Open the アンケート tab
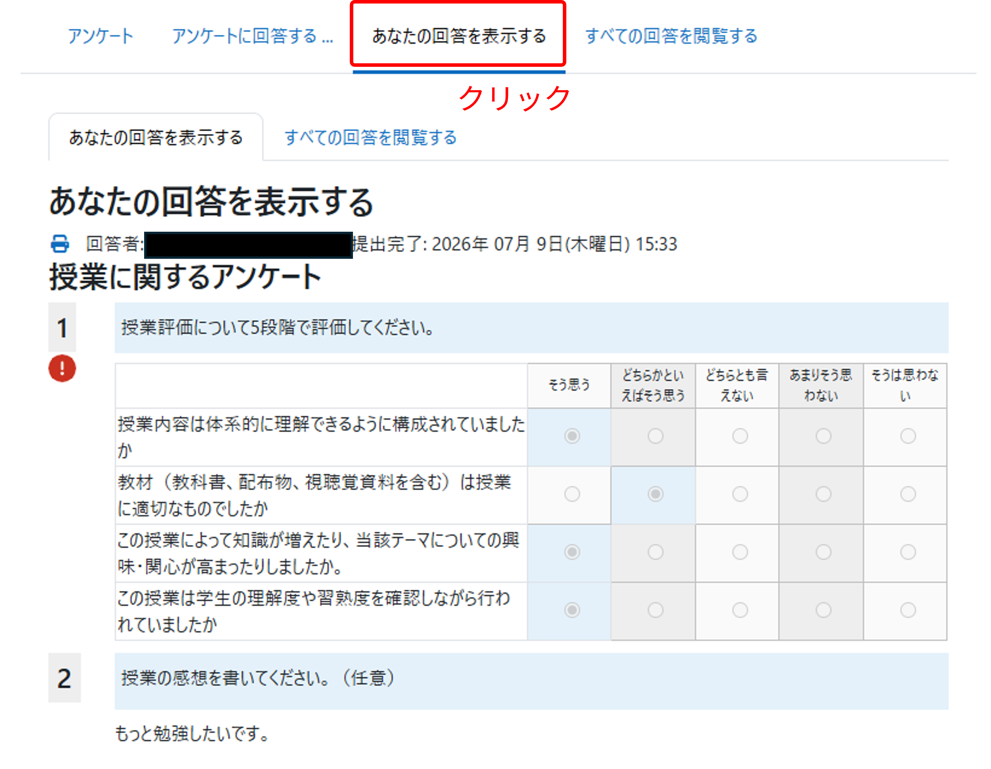Image resolution: width=991 pixels, height=769 pixels. (x=101, y=36)
